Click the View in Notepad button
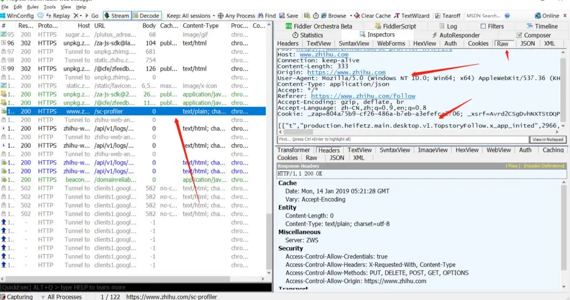 click(548, 140)
